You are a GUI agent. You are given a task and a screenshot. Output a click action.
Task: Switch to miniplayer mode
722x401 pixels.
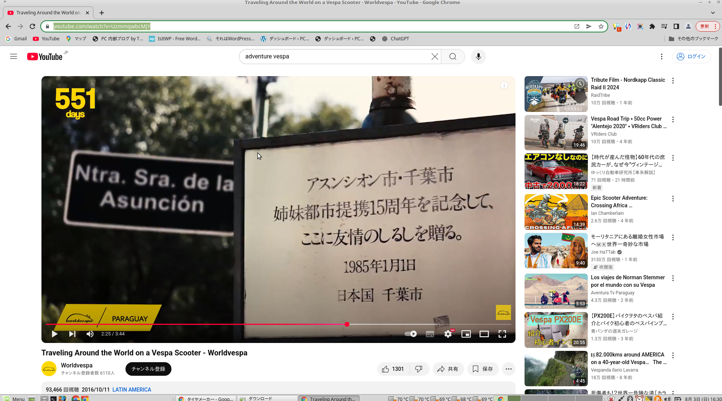[466, 334]
